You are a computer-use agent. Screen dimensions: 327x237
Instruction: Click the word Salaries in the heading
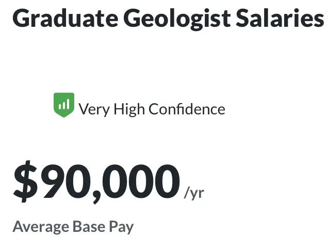point(280,18)
